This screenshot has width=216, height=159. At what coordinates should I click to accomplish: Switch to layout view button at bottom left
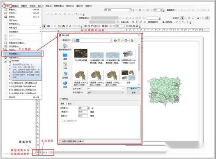pyautogui.click(x=40, y=152)
